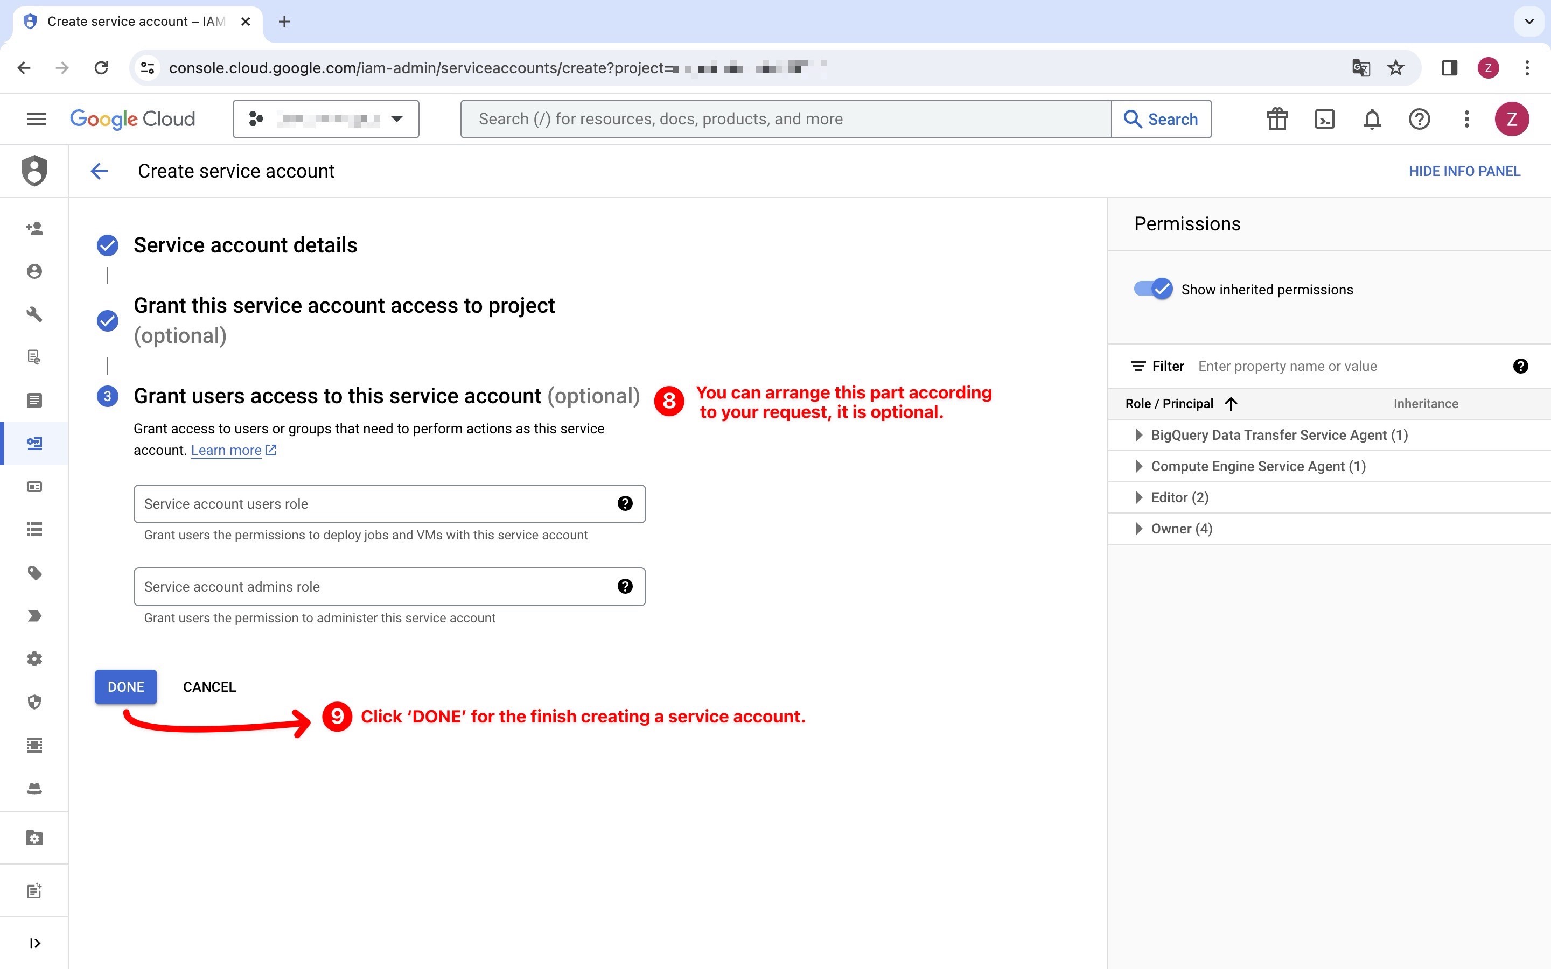Open the Chrome three-dot menu
The width and height of the screenshot is (1551, 969).
[x=1527, y=68]
